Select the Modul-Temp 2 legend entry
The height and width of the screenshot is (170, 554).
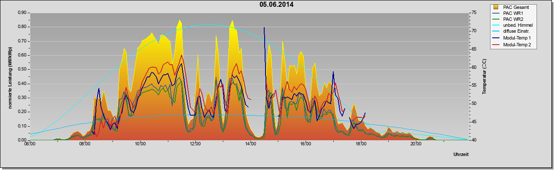(x=512, y=45)
